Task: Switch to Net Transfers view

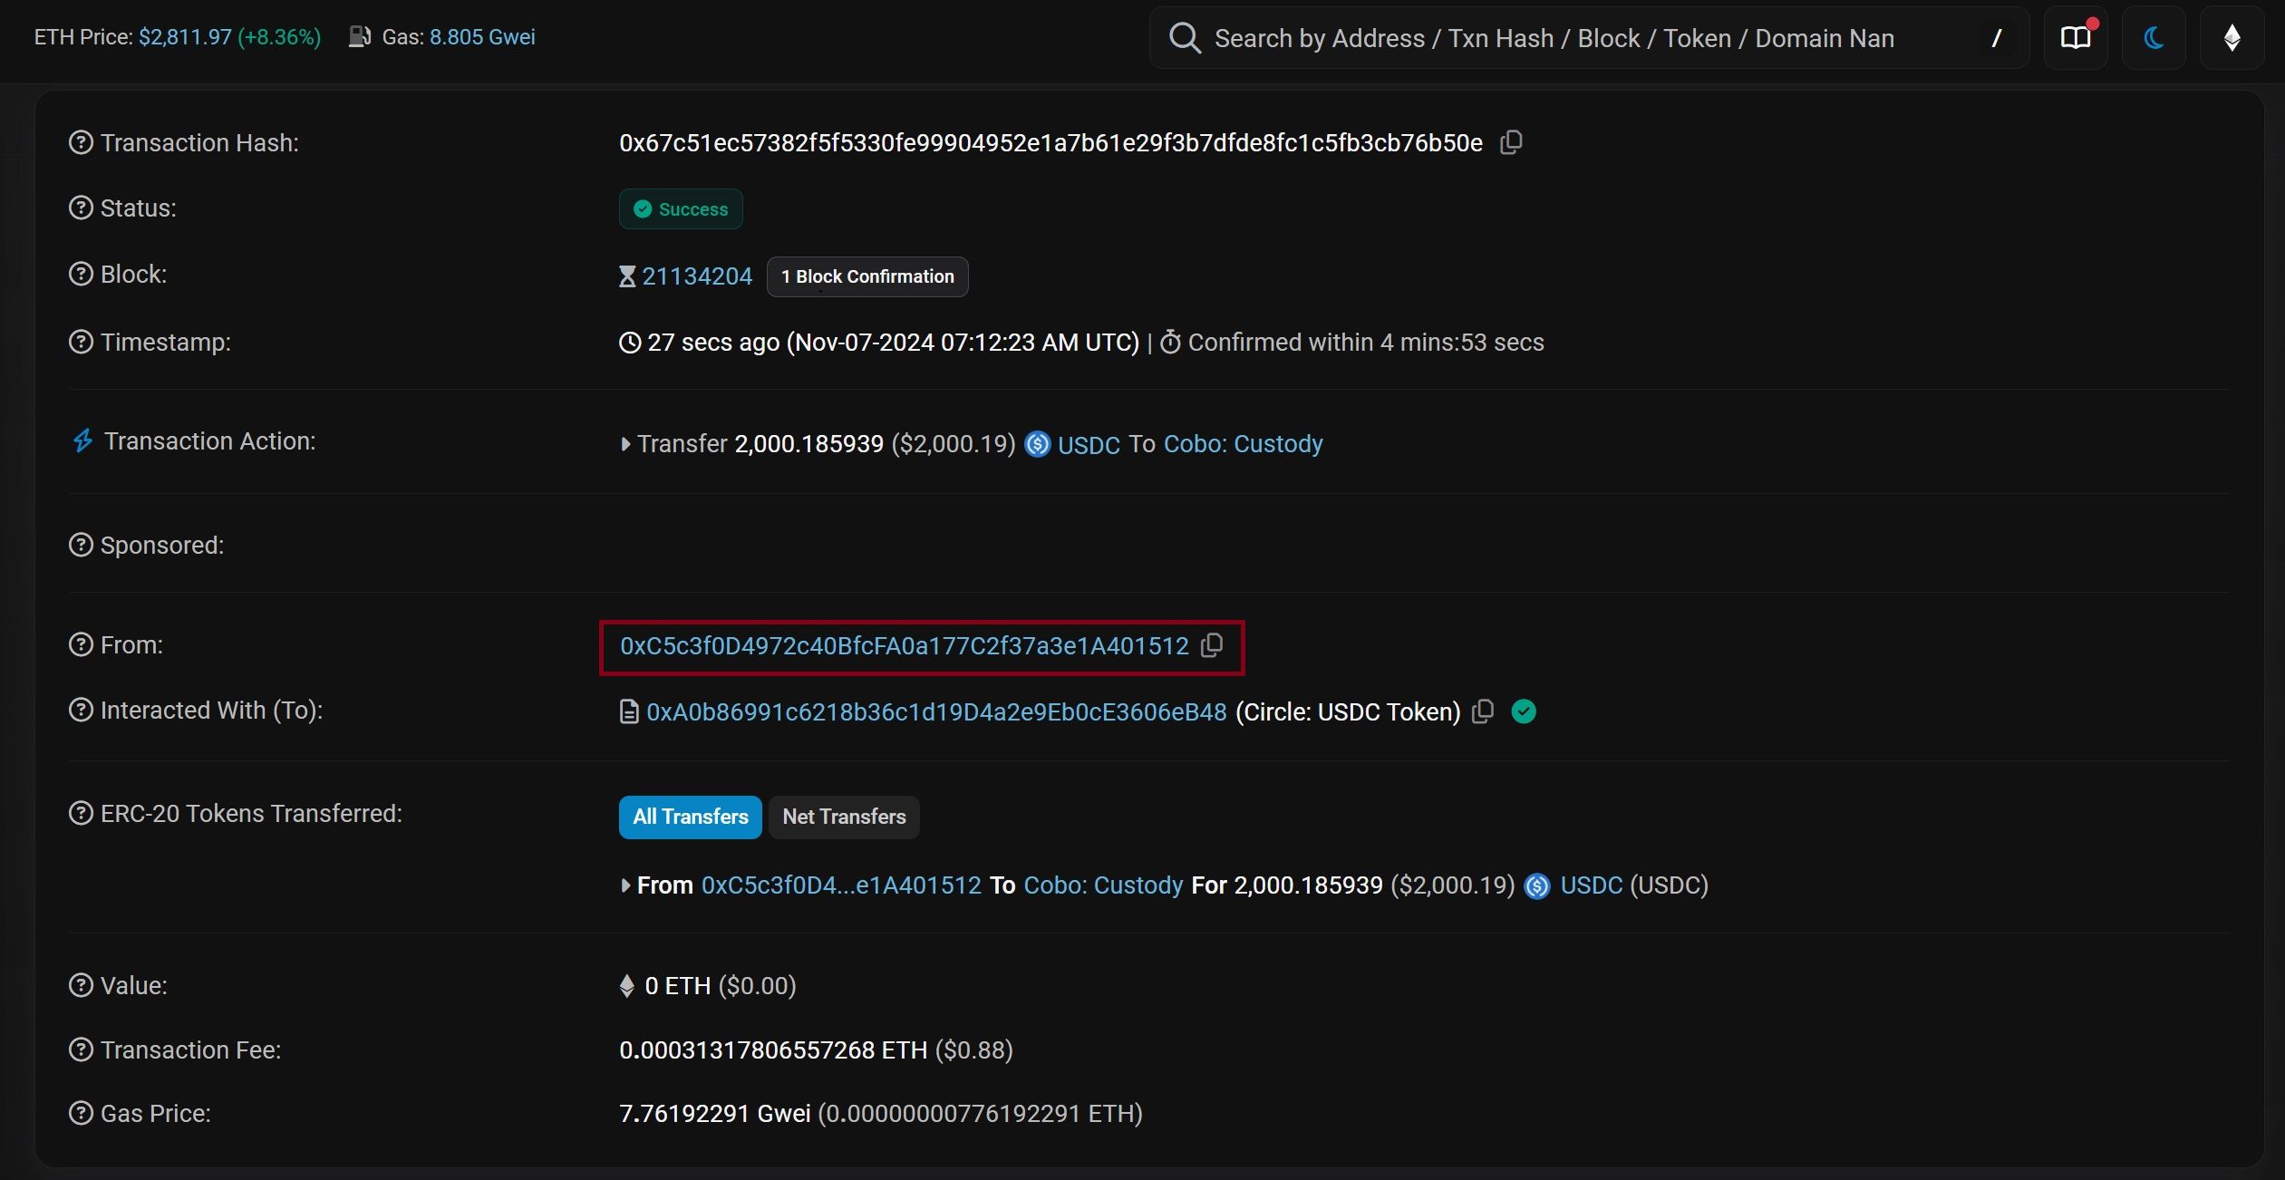Action: (x=843, y=817)
